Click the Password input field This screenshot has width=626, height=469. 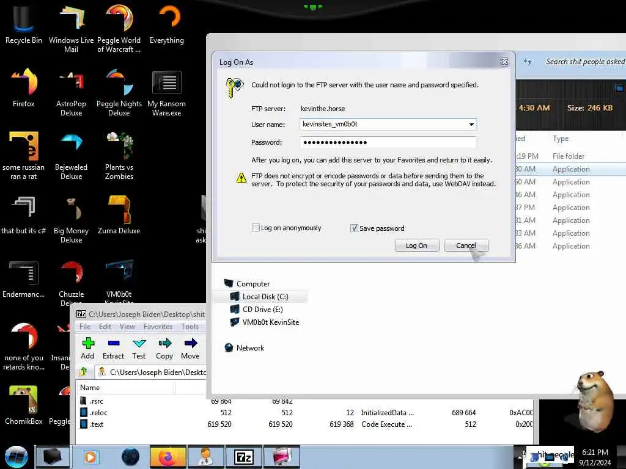[388, 142]
